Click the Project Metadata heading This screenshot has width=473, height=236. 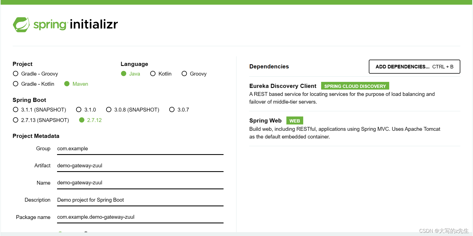[x=36, y=136]
